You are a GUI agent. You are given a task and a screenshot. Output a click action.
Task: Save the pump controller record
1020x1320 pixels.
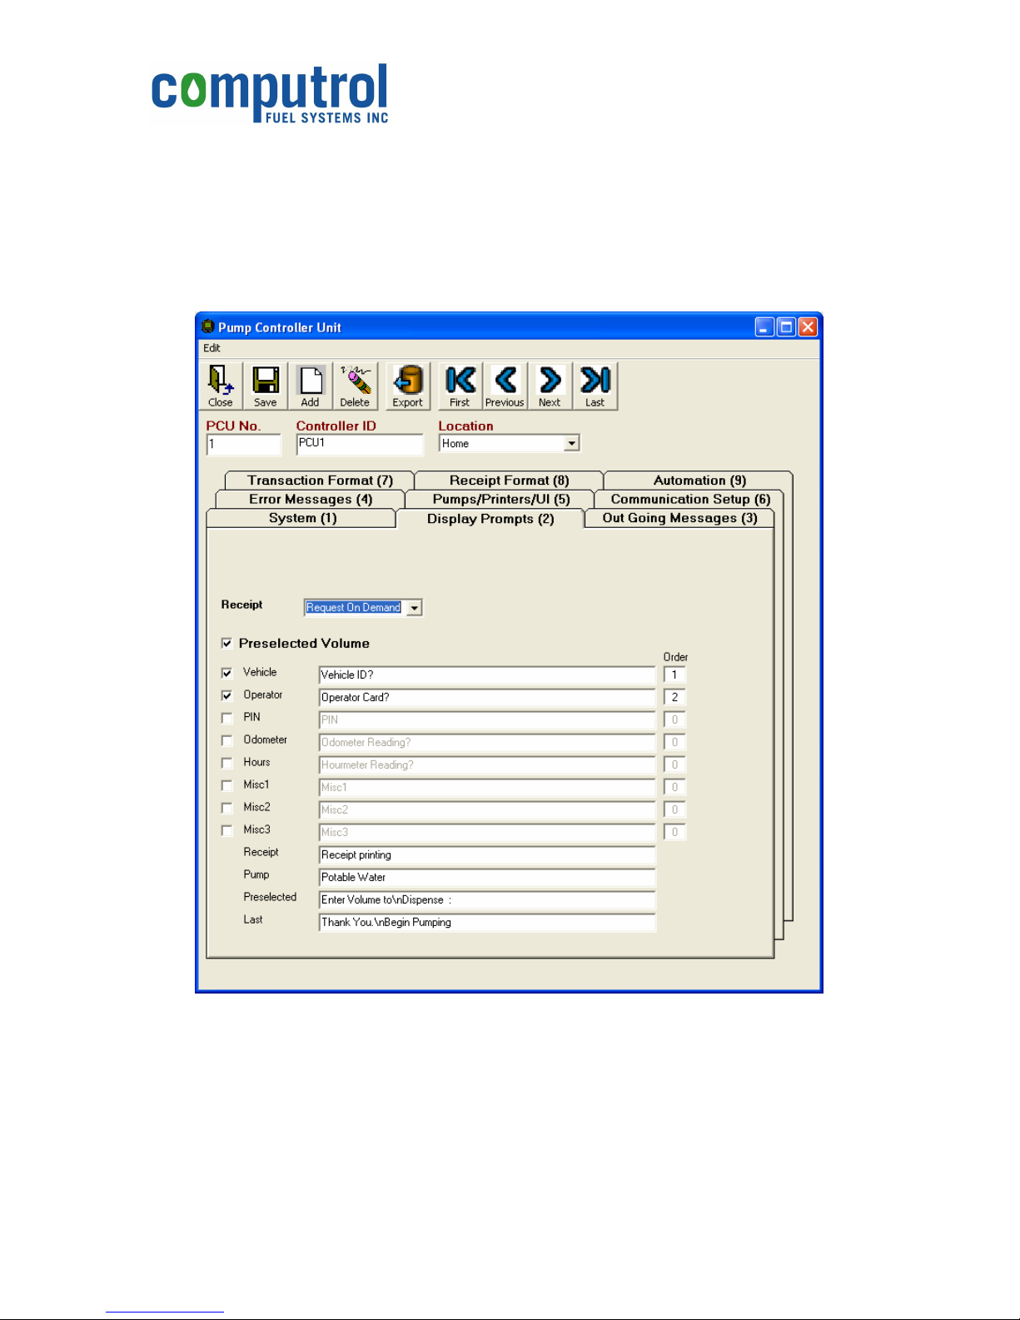coord(266,386)
